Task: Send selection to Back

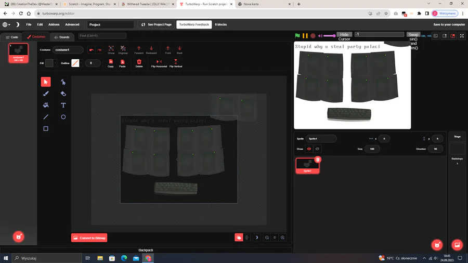Action: click(x=179, y=50)
